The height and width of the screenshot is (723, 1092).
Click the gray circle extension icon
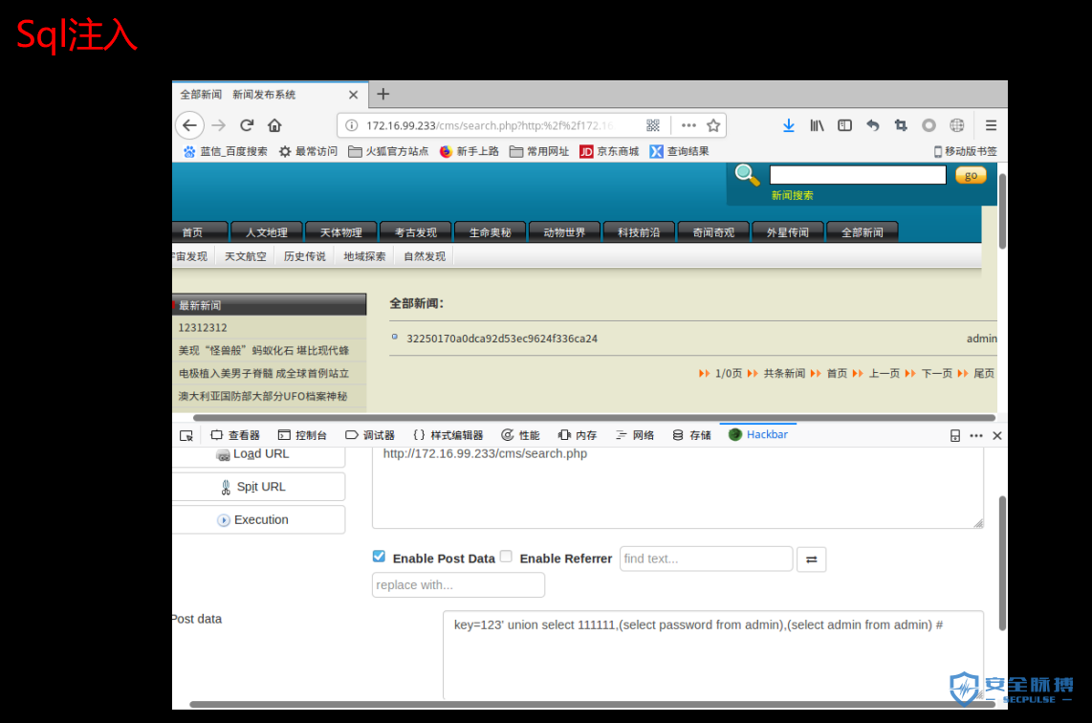[x=928, y=125]
